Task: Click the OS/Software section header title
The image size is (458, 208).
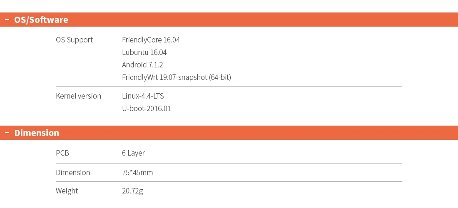Action: click(x=41, y=20)
